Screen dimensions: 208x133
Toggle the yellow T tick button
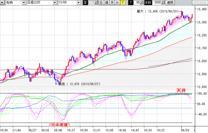pyautogui.click(x=122, y=3)
